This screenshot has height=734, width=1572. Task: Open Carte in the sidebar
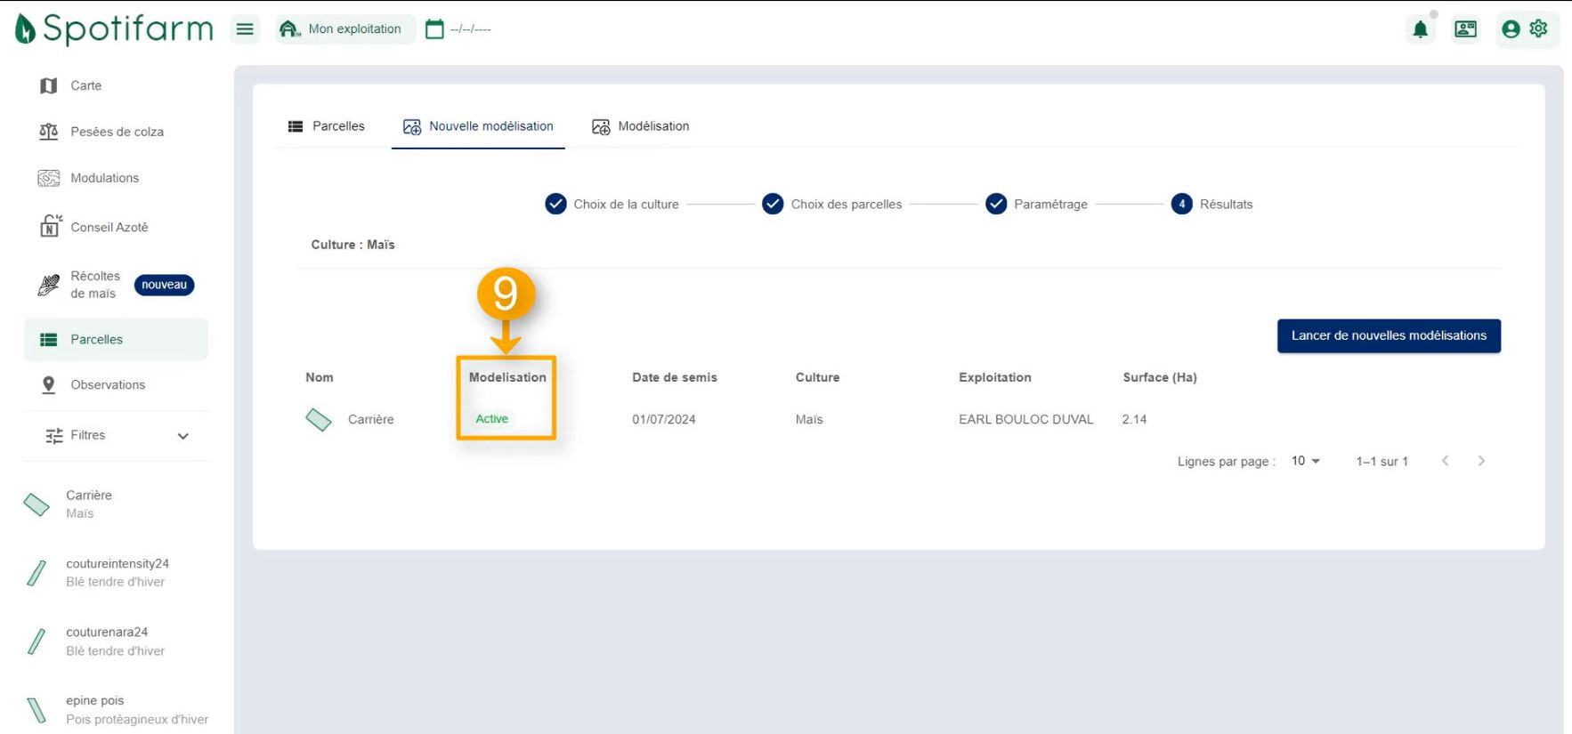coord(85,85)
